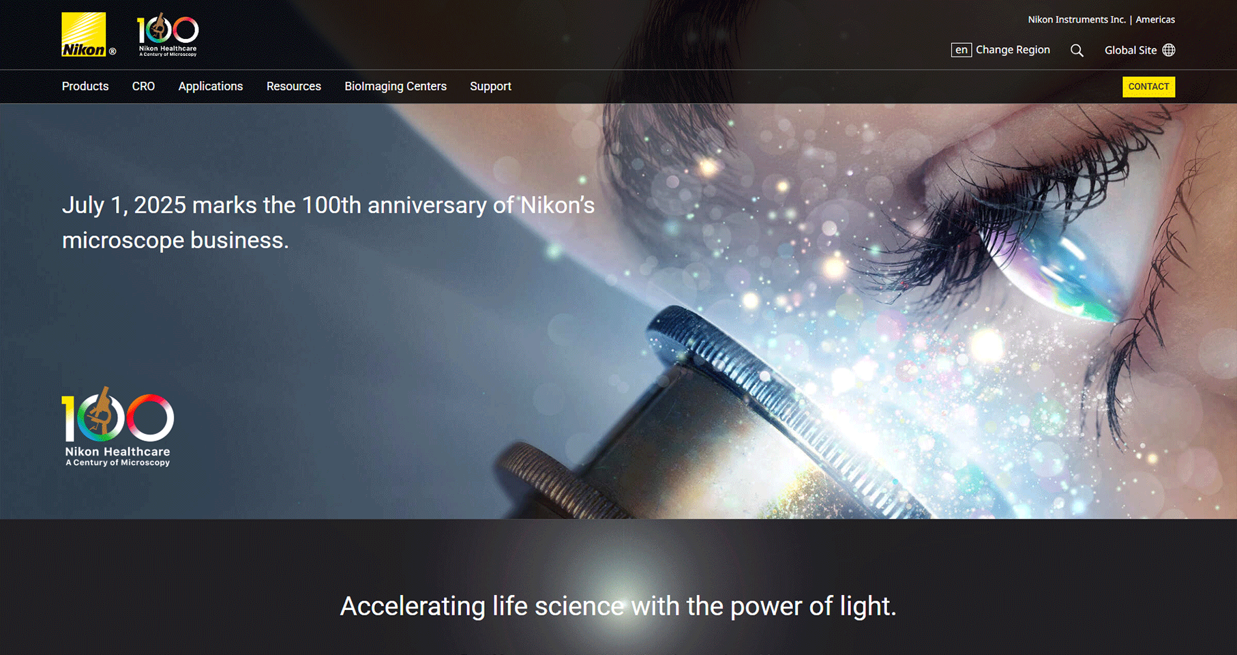The height and width of the screenshot is (655, 1237).
Task: Click the yellow CONTACT button
Action: [x=1148, y=87]
